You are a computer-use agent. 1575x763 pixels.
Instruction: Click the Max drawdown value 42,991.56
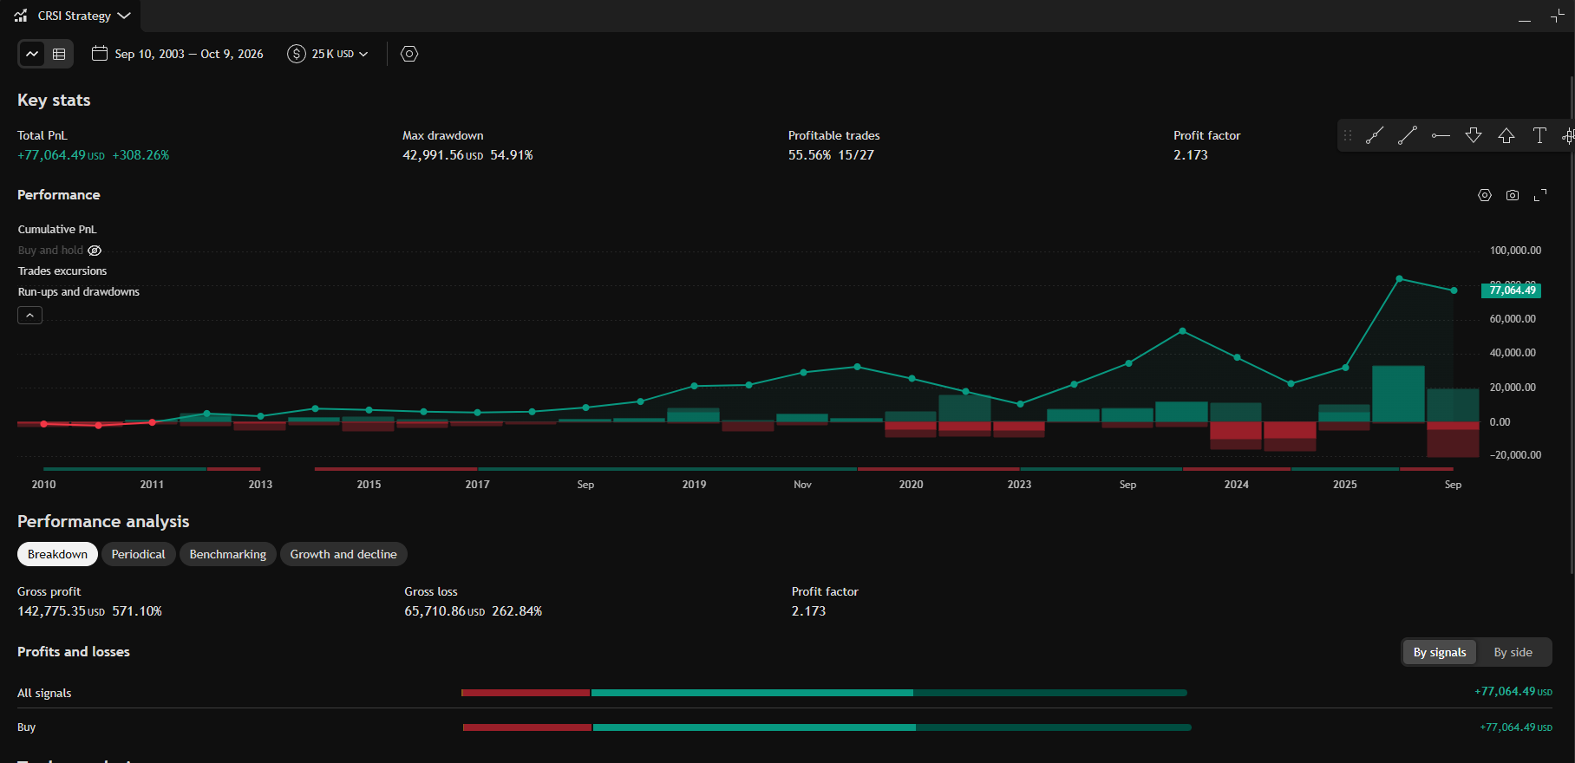point(442,155)
